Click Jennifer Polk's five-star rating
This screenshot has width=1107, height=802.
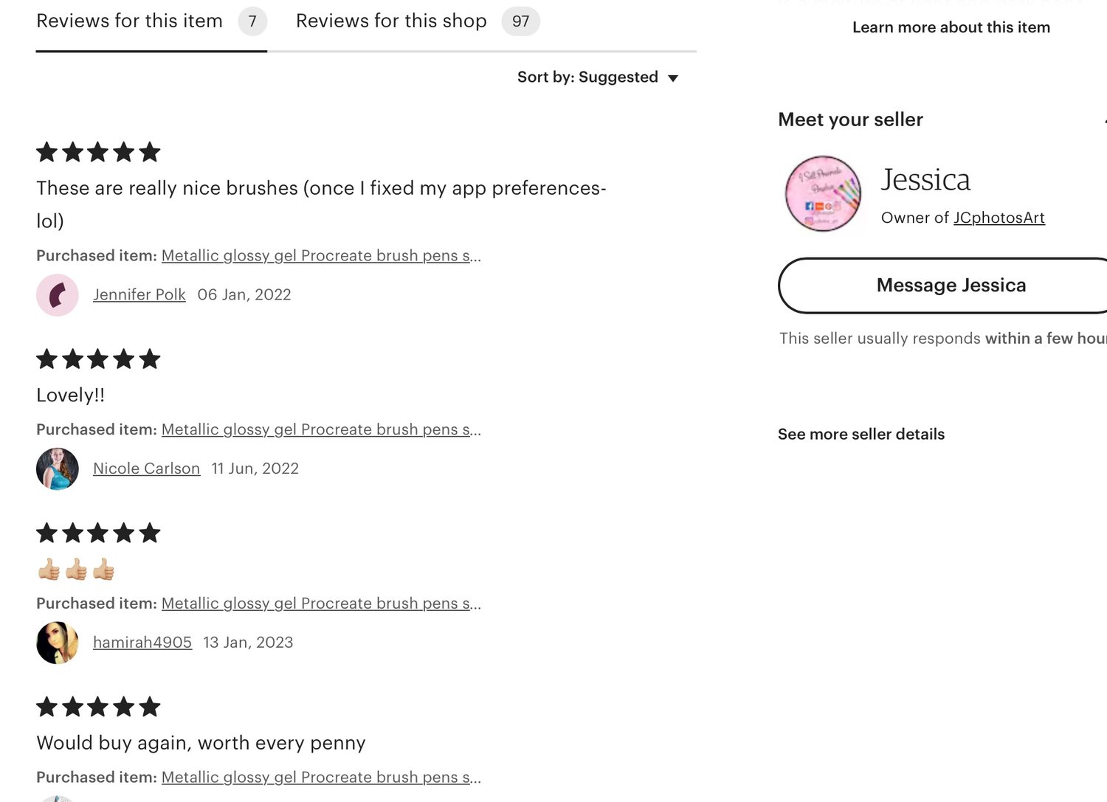[x=98, y=153]
